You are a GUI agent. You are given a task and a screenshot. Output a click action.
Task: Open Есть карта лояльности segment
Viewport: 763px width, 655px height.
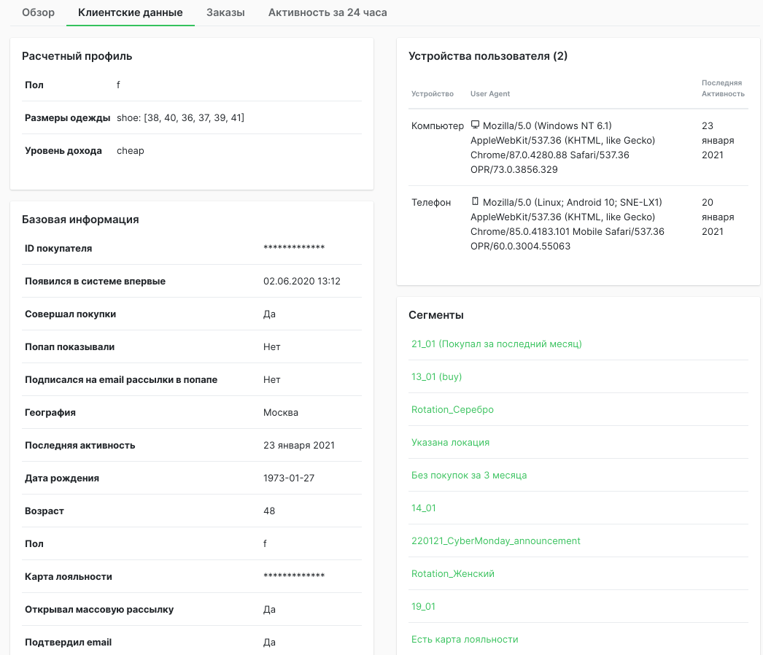click(x=465, y=639)
